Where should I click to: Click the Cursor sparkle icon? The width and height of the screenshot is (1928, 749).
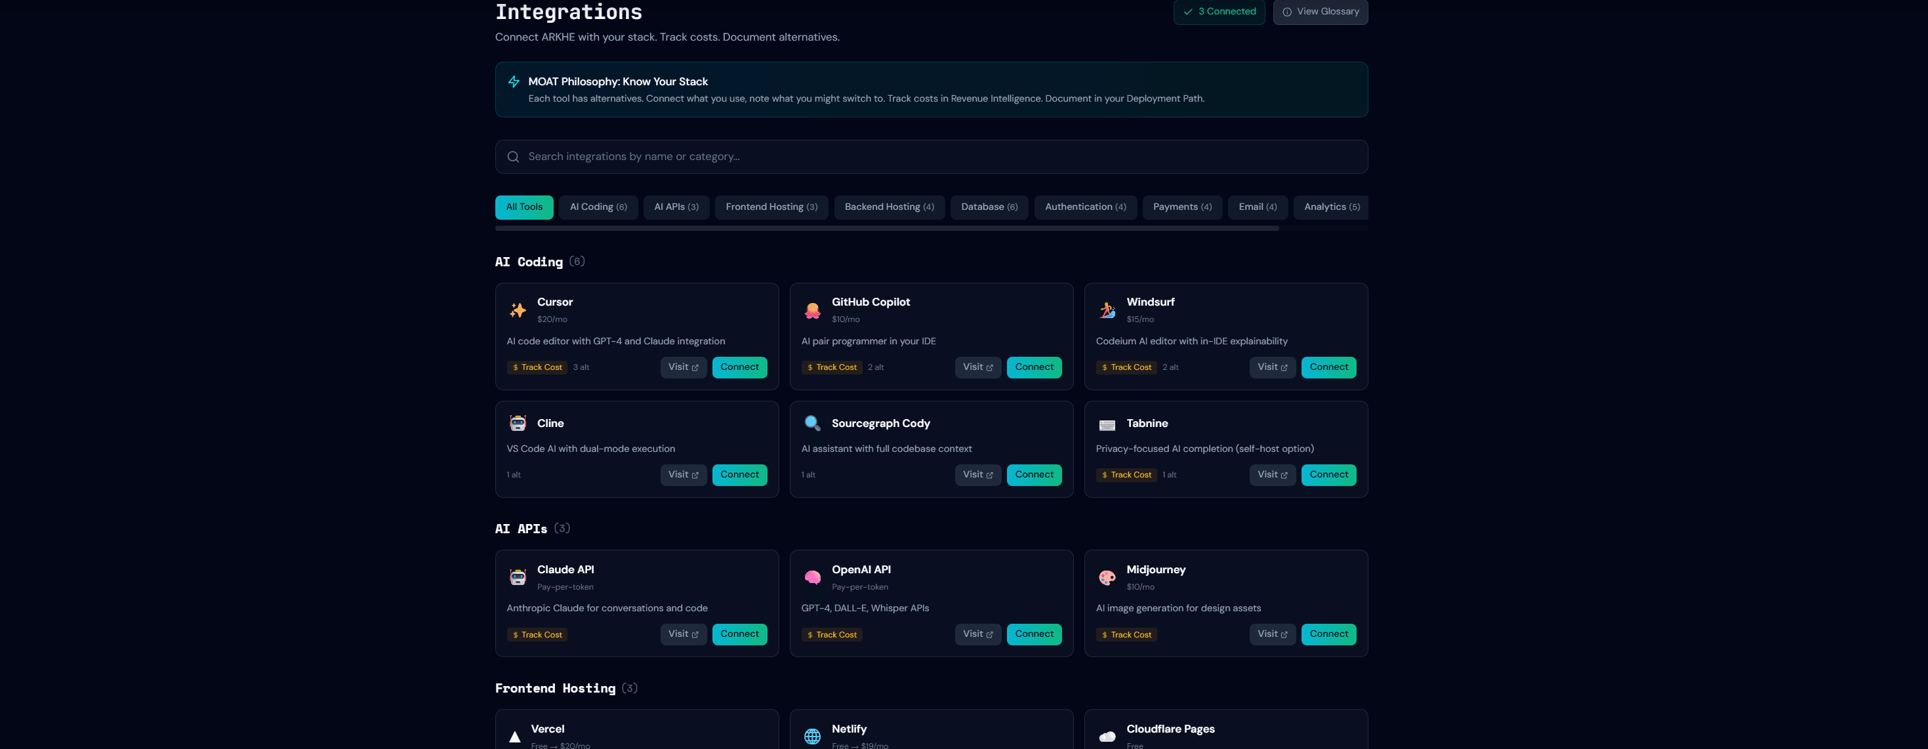click(x=517, y=309)
